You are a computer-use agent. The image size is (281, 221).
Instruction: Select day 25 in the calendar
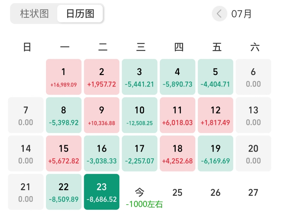(x=178, y=192)
